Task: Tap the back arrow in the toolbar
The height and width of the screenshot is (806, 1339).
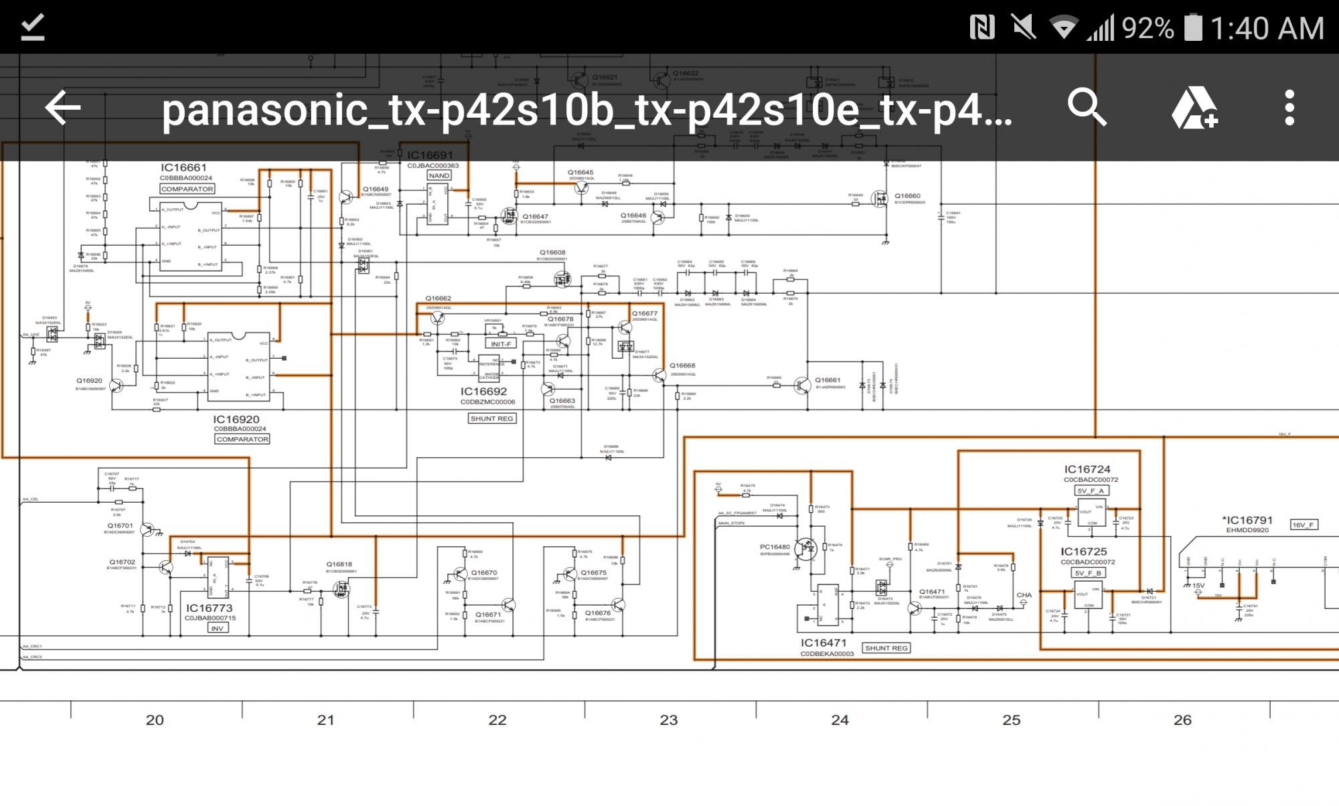Action: click(63, 108)
